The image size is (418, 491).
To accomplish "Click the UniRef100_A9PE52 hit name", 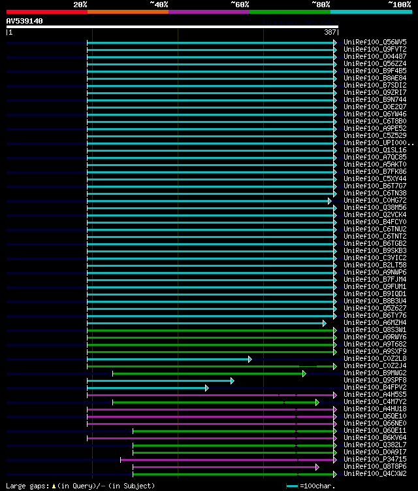I will (x=375, y=128).
